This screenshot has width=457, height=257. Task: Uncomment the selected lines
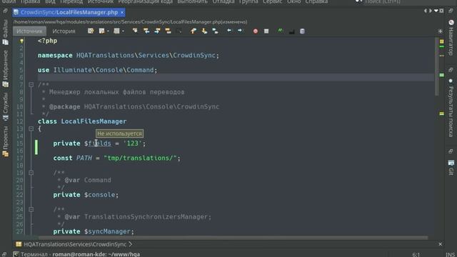pyautogui.click(x=291, y=31)
